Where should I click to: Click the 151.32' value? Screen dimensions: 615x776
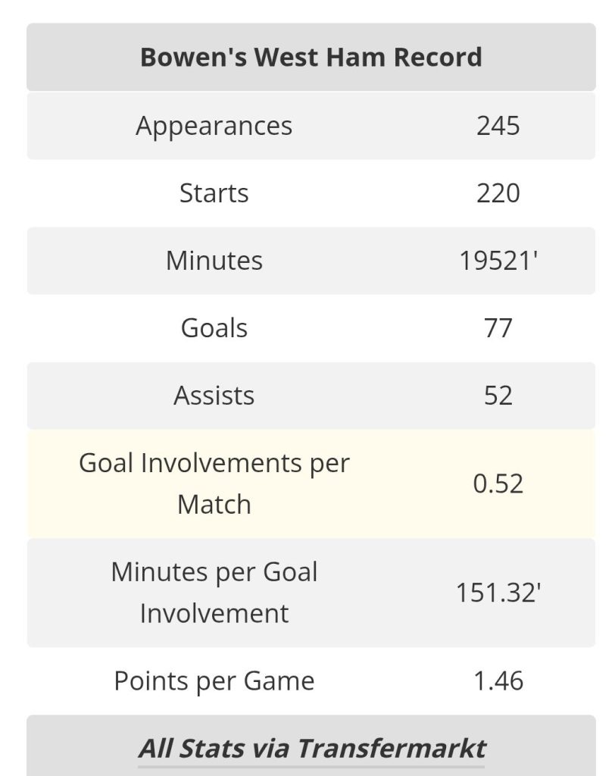click(498, 592)
